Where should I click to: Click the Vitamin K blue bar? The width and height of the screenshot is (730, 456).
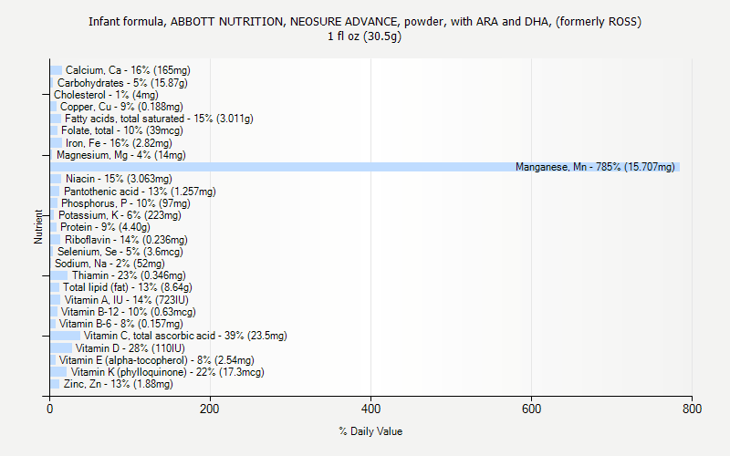tap(58, 372)
